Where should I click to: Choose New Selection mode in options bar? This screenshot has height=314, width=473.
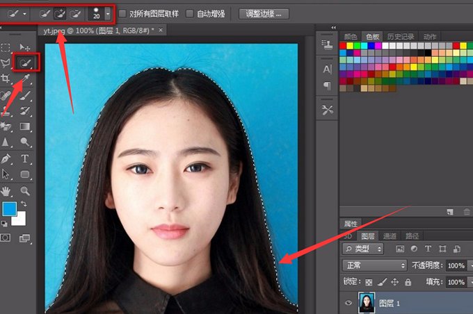(45, 14)
